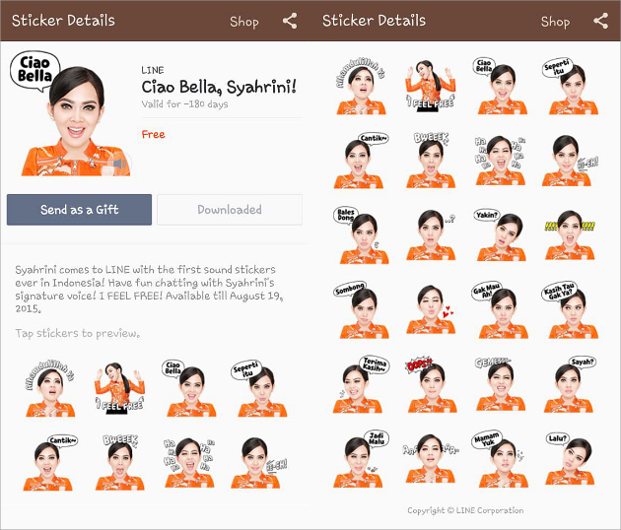Tap share icon in right Sticker Details header
This screenshot has width=621, height=530.
[x=601, y=21]
